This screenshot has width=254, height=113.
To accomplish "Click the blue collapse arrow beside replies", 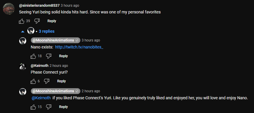I will [x=23, y=32].
